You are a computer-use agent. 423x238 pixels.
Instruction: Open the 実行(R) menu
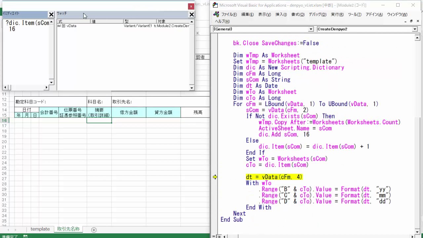click(337, 15)
